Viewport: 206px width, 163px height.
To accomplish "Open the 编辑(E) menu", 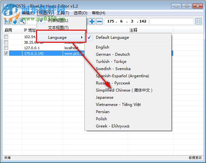I will (28, 13).
